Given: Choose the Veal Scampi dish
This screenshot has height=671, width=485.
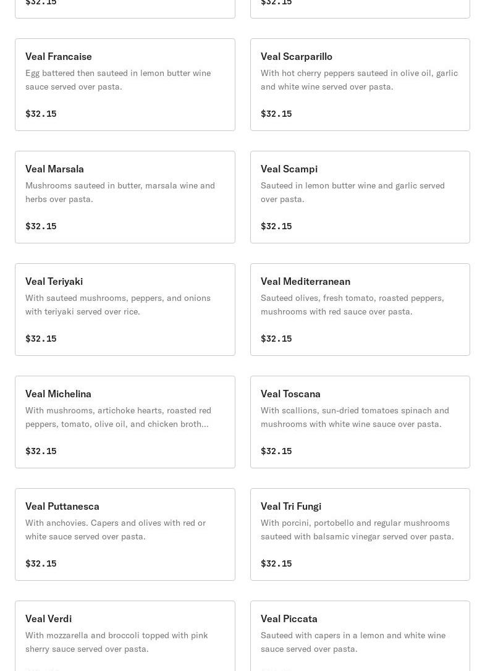Looking at the screenshot, I should click(x=360, y=197).
